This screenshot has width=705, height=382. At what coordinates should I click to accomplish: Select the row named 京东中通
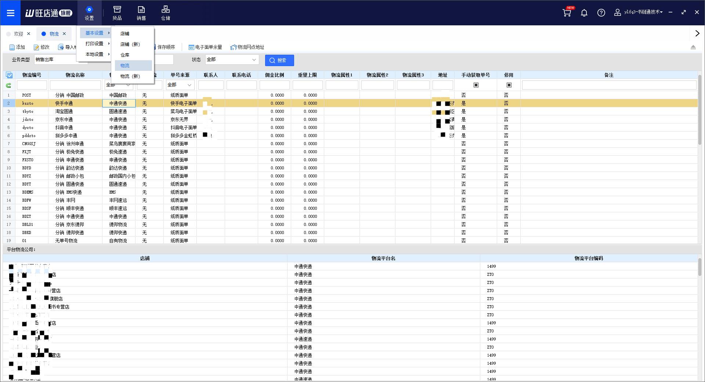click(350, 119)
